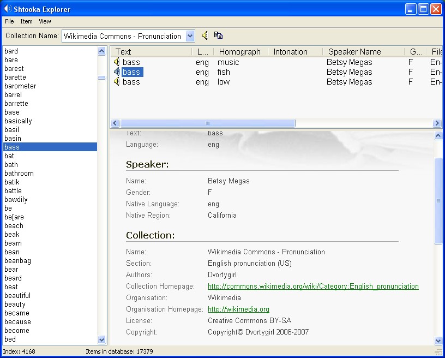Open the commons.wikimedia.org collection homepage link
This screenshot has width=445, height=358.
click(313, 286)
